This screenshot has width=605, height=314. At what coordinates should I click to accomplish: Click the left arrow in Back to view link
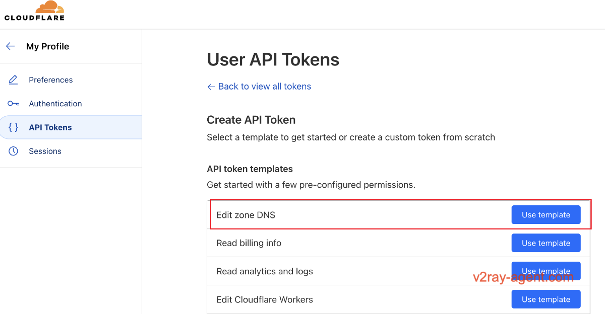[x=211, y=87]
